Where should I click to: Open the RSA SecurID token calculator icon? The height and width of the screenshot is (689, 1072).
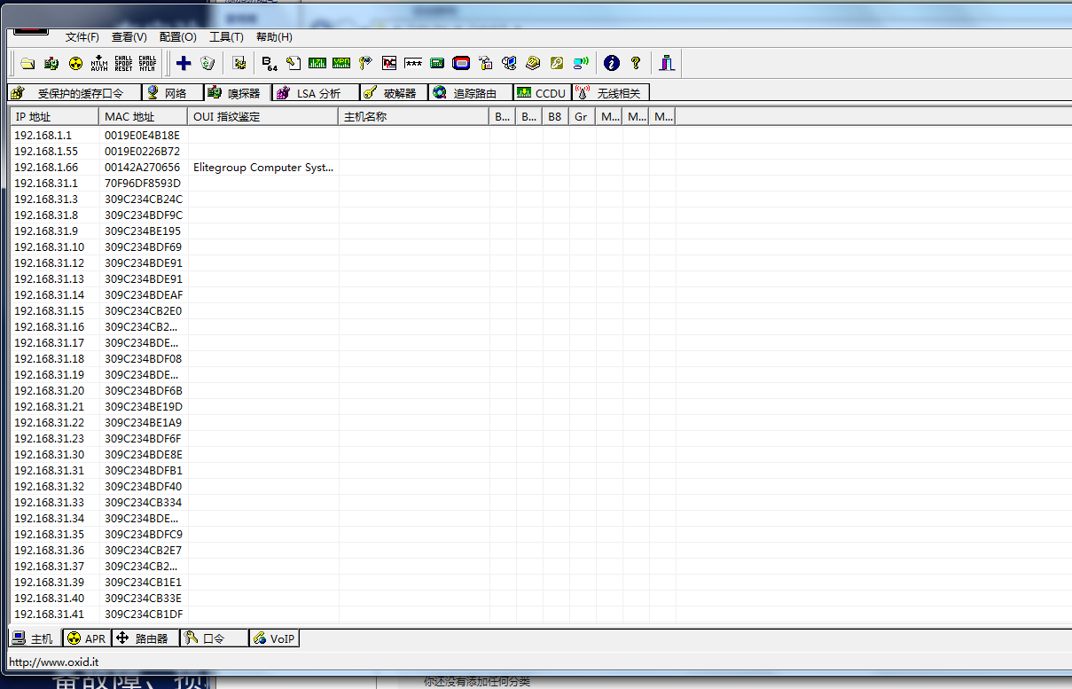461,63
